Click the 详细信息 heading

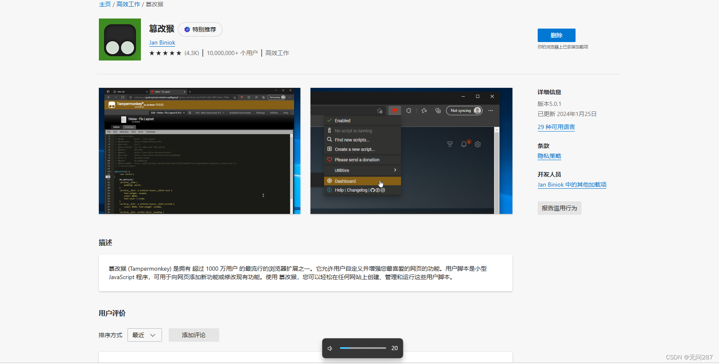point(549,92)
